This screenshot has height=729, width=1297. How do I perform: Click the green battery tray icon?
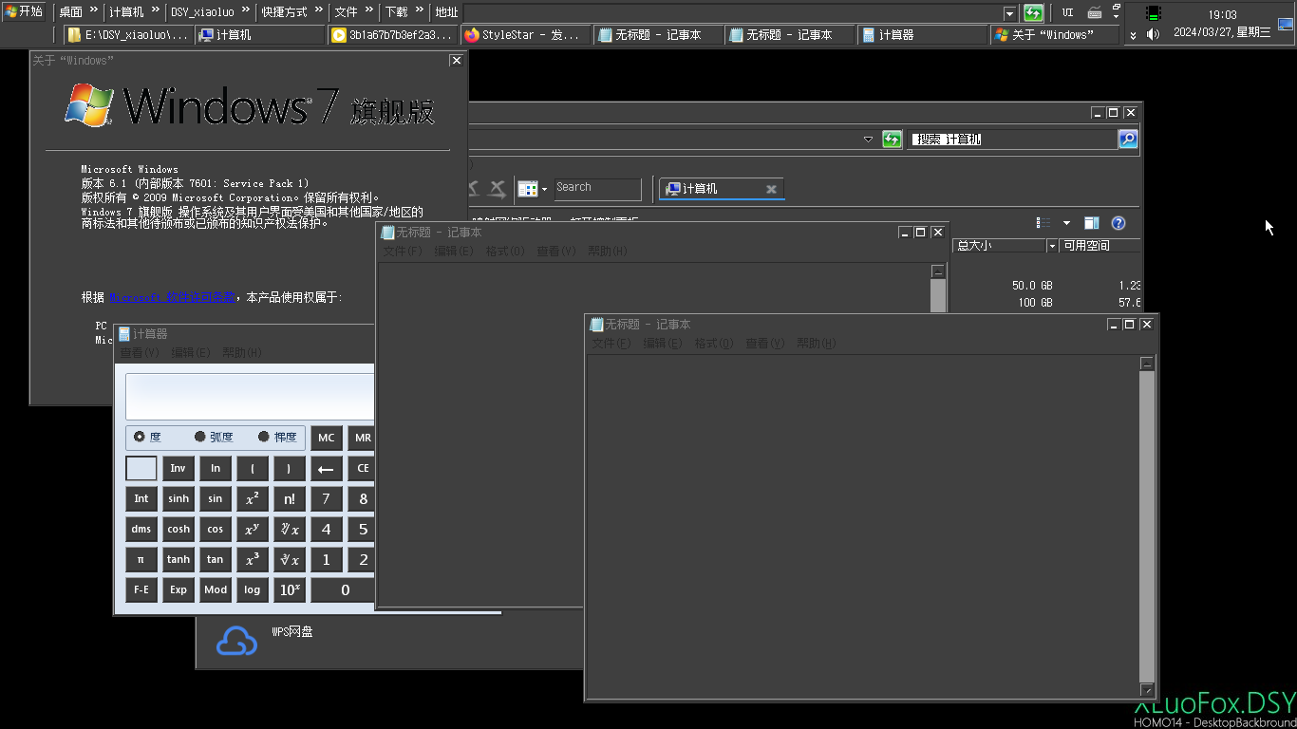(1153, 13)
